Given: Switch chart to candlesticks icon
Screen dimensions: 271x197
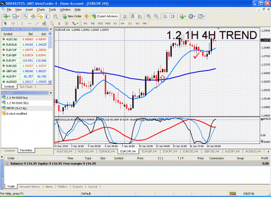Looking at the screenshot, I should [x=133, y=16].
